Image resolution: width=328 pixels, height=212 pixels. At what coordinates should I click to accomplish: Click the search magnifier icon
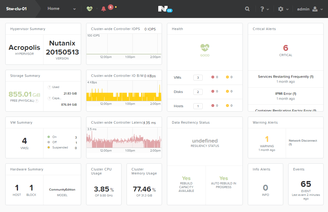247,9
